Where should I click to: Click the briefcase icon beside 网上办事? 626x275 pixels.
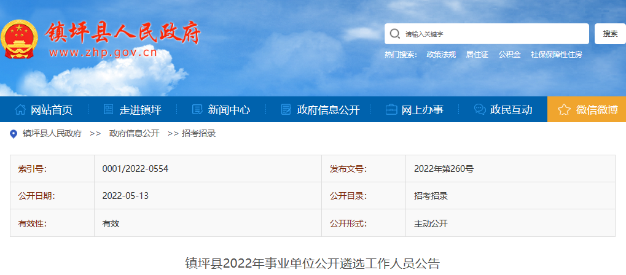coord(391,110)
